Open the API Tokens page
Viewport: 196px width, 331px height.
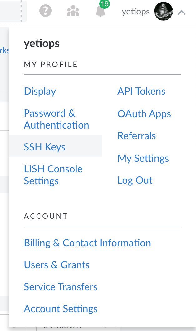coord(141,91)
